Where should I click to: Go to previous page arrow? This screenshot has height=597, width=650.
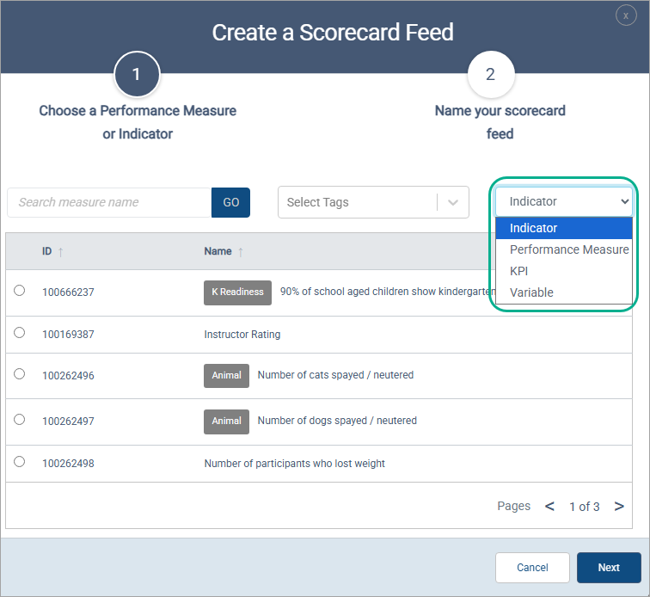tap(550, 507)
